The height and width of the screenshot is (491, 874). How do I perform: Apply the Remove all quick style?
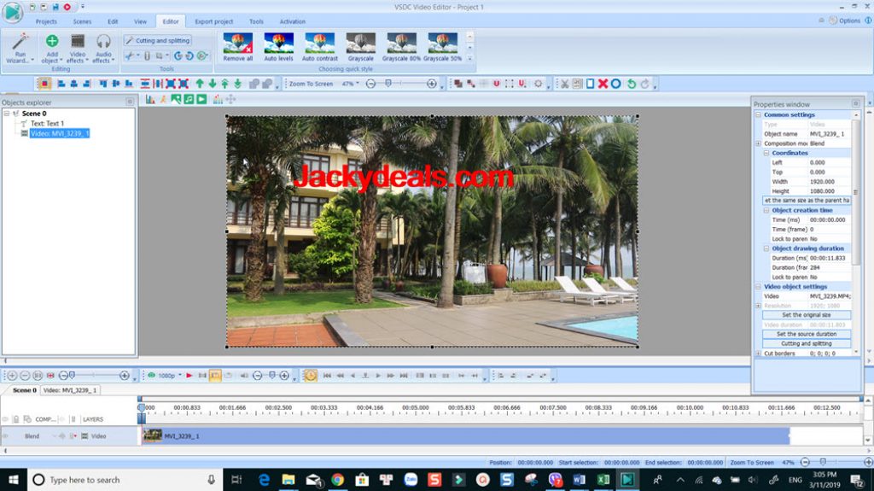[238, 47]
